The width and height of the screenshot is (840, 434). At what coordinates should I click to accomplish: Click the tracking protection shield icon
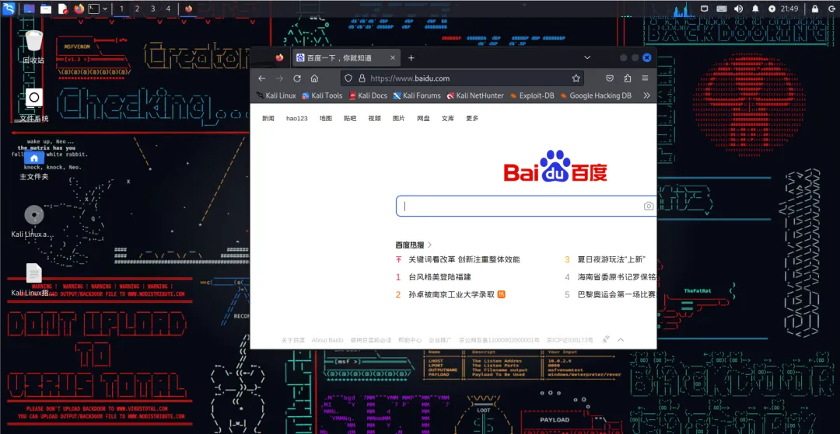point(348,78)
